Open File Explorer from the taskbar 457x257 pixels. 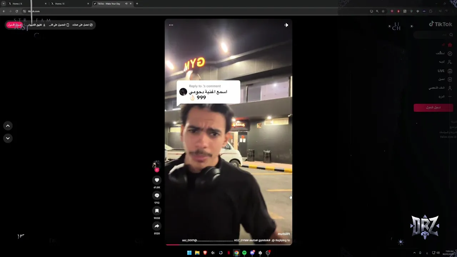(197, 253)
